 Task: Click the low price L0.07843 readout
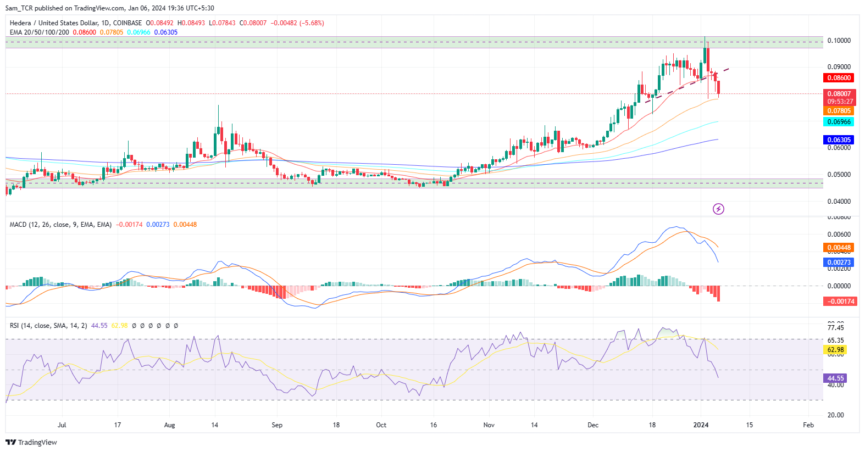[222, 23]
